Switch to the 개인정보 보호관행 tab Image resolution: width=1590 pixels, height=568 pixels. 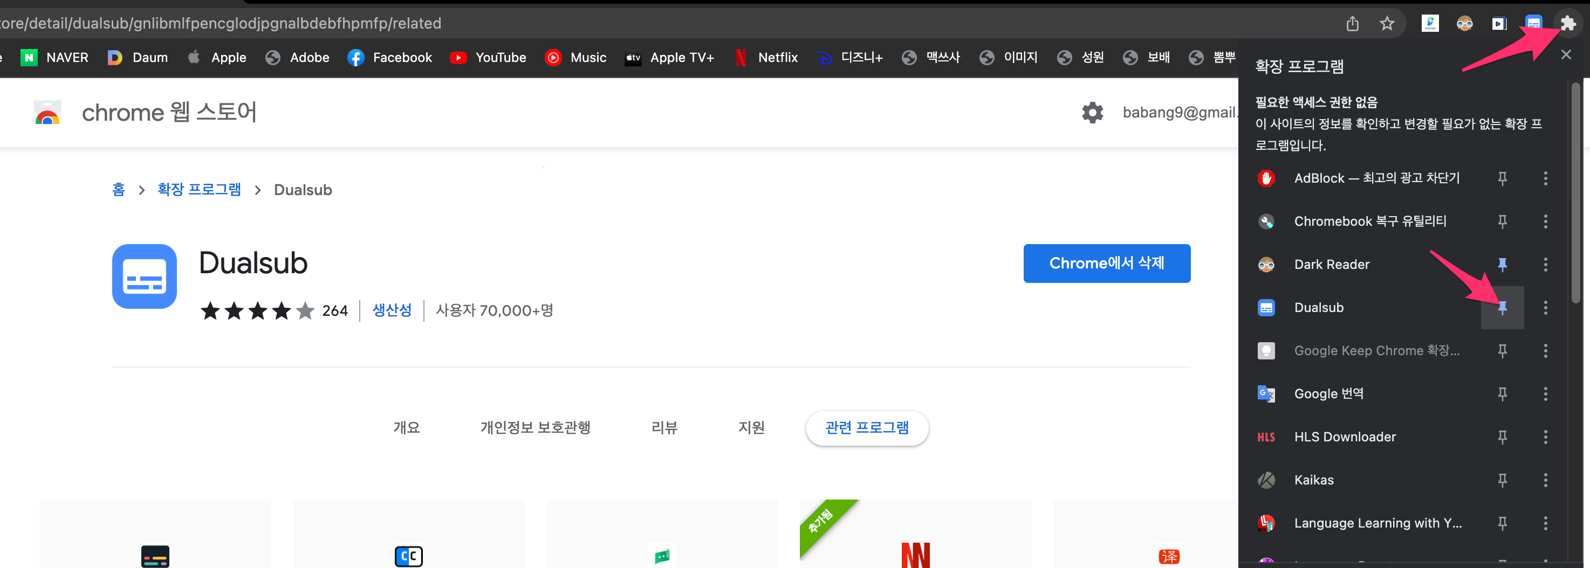coord(535,427)
